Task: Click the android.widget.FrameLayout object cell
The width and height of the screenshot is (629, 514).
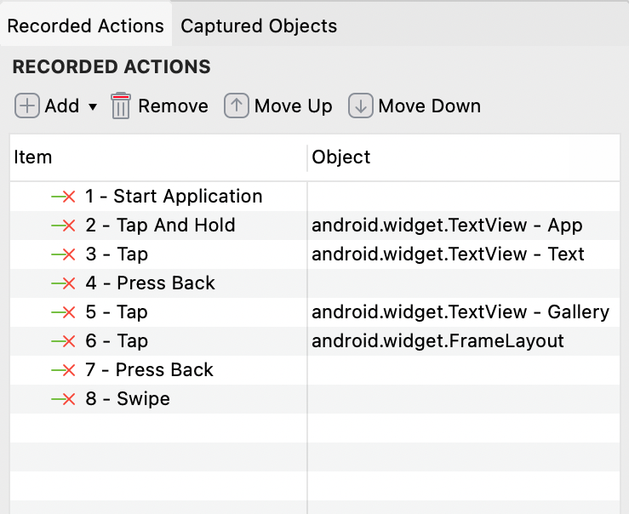Action: (x=438, y=341)
